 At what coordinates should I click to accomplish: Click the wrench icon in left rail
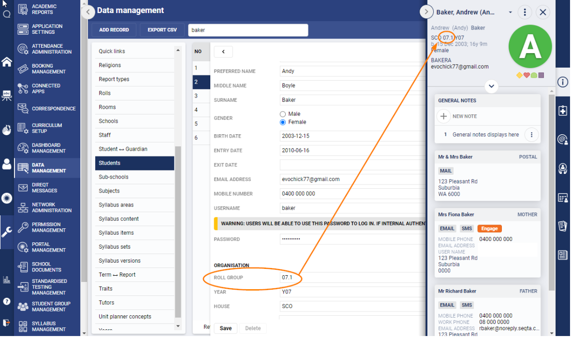(x=7, y=232)
